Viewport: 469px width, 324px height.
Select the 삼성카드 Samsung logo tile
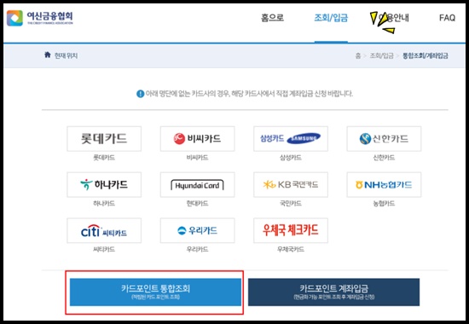click(291, 138)
